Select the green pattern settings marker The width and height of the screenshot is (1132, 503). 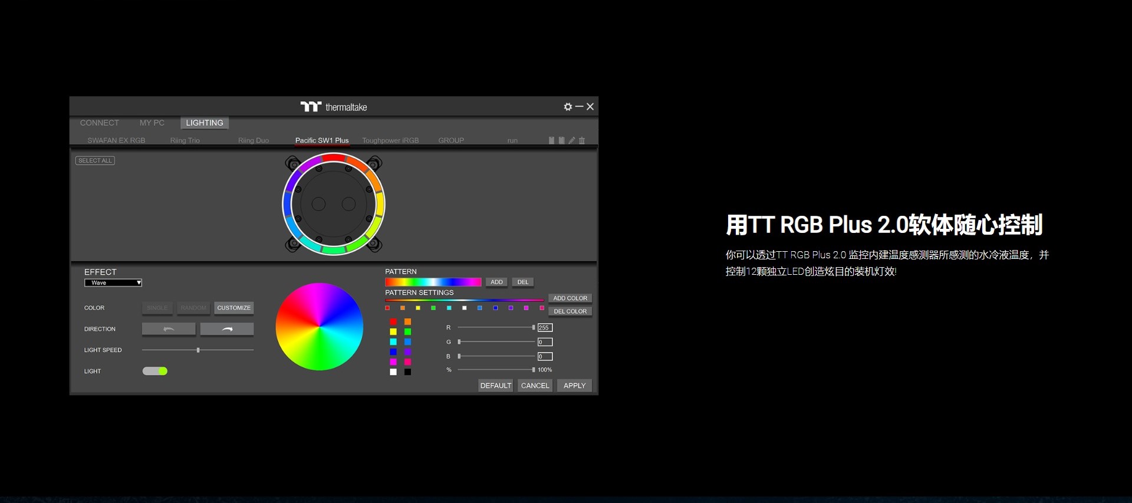pyautogui.click(x=433, y=308)
